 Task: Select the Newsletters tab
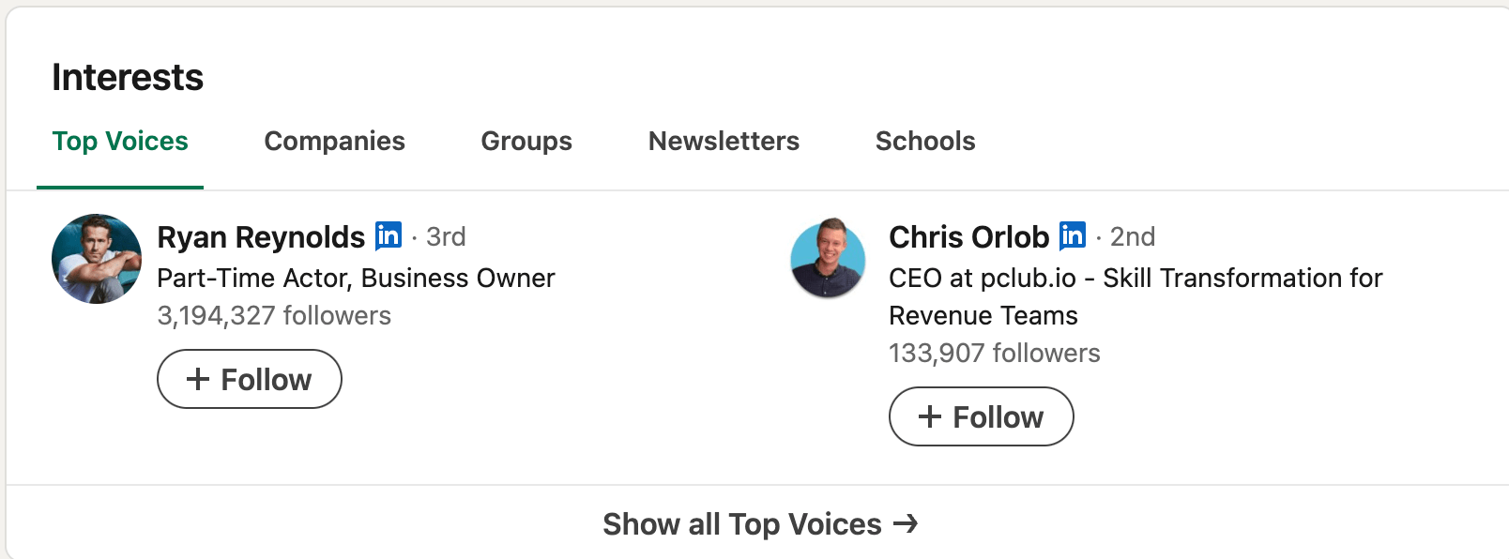(x=724, y=142)
